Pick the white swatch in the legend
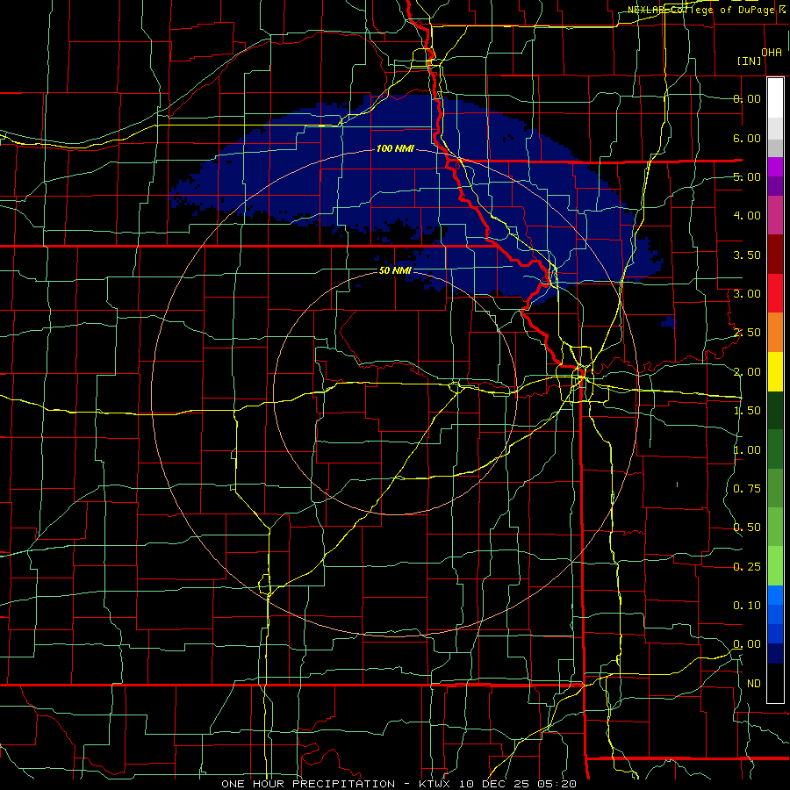This screenshot has height=790, width=790. click(775, 98)
